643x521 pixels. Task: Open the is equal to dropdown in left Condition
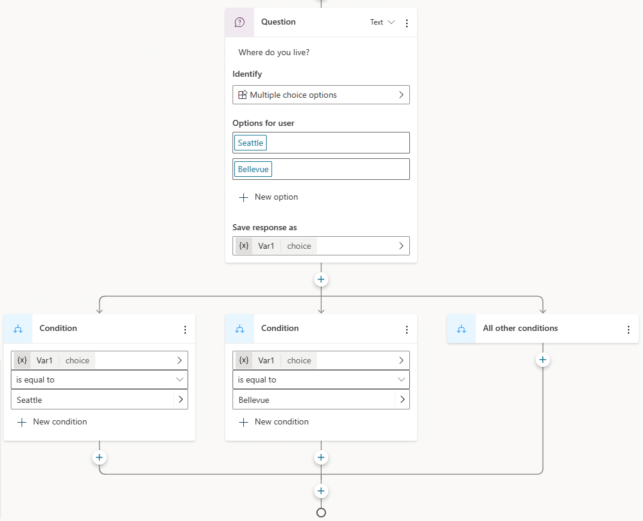point(99,380)
